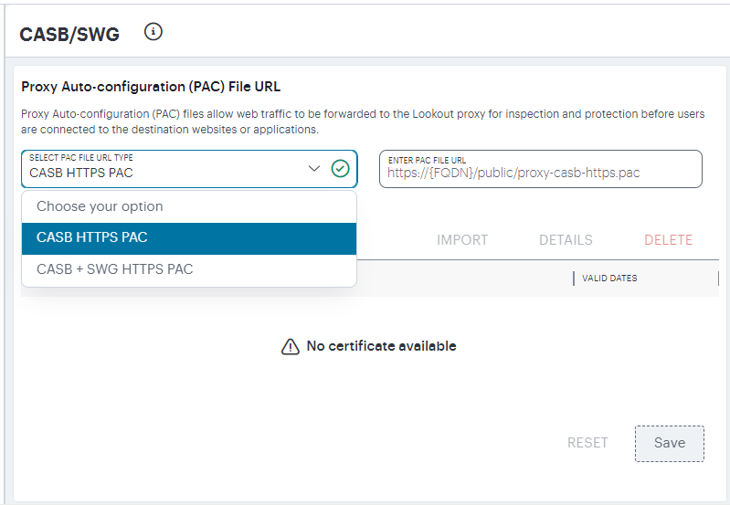The height and width of the screenshot is (505, 730).
Task: Click the RESET button
Action: 587,443
